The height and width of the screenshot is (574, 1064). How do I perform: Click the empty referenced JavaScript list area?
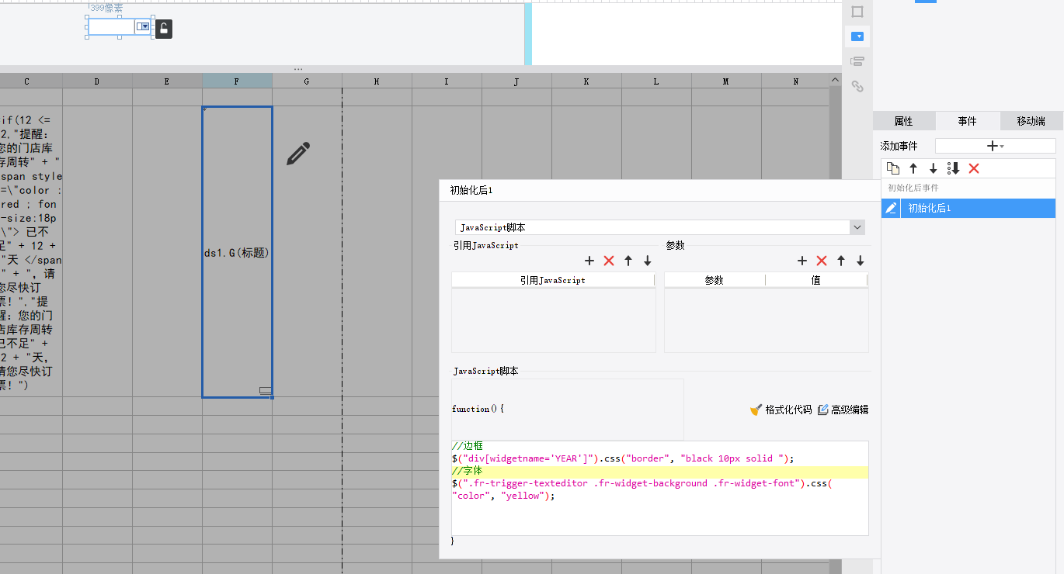coord(553,320)
